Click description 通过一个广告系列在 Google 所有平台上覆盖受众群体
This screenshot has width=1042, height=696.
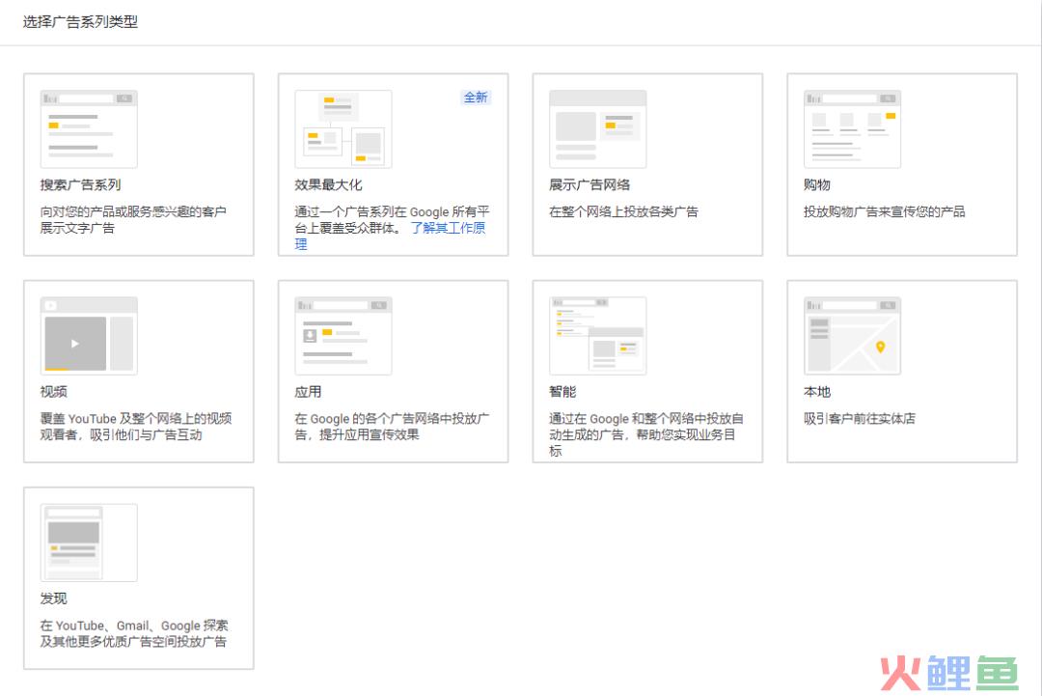click(x=392, y=219)
